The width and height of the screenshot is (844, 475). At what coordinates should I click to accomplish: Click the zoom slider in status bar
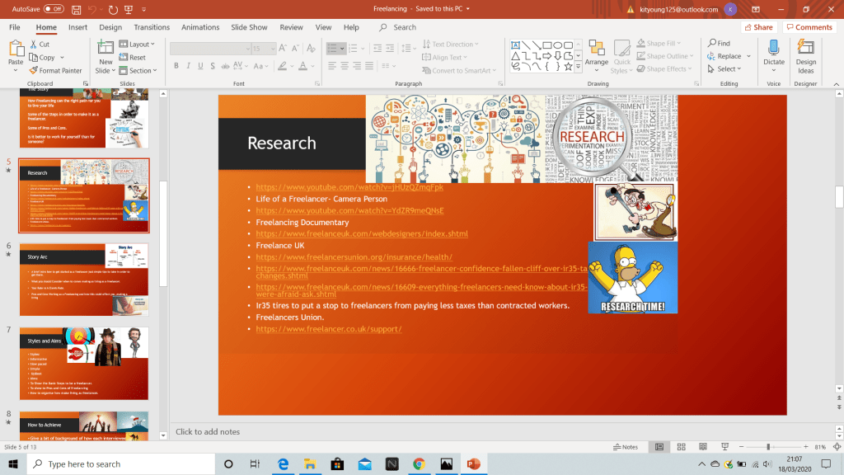[768, 447]
